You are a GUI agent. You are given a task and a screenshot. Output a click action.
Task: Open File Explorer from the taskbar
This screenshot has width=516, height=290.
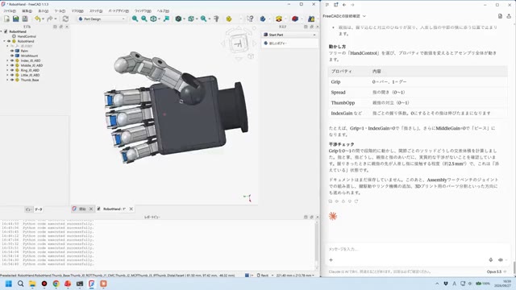(x=32, y=284)
